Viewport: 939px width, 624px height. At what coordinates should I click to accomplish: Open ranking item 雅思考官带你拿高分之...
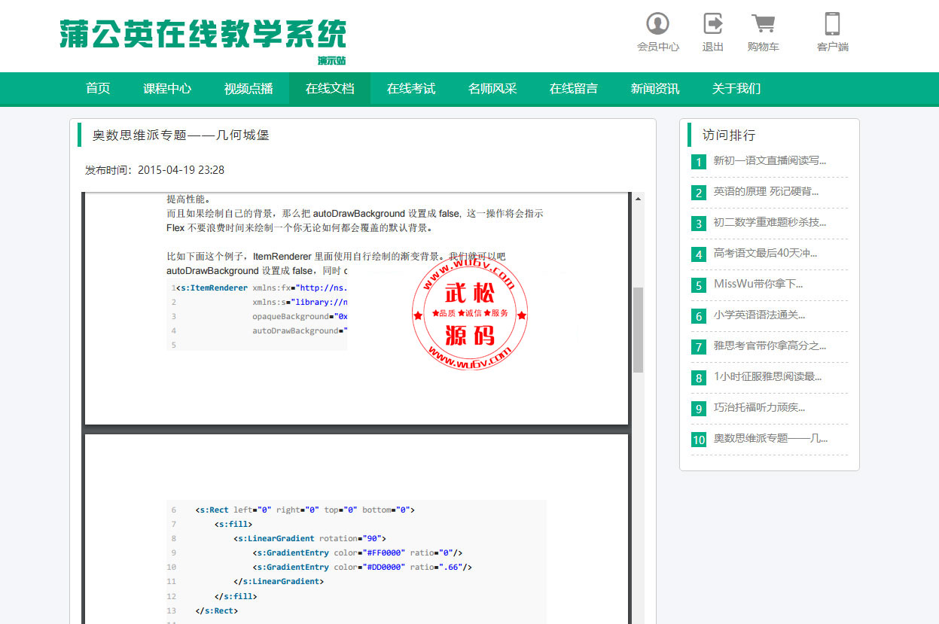pos(770,345)
